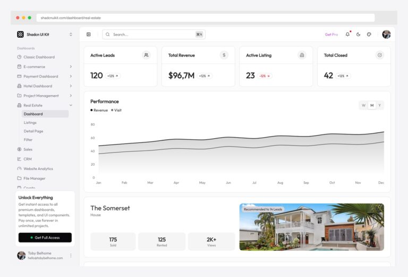Click the 175 Sold stat card
The width and height of the screenshot is (408, 277).
coord(113,241)
